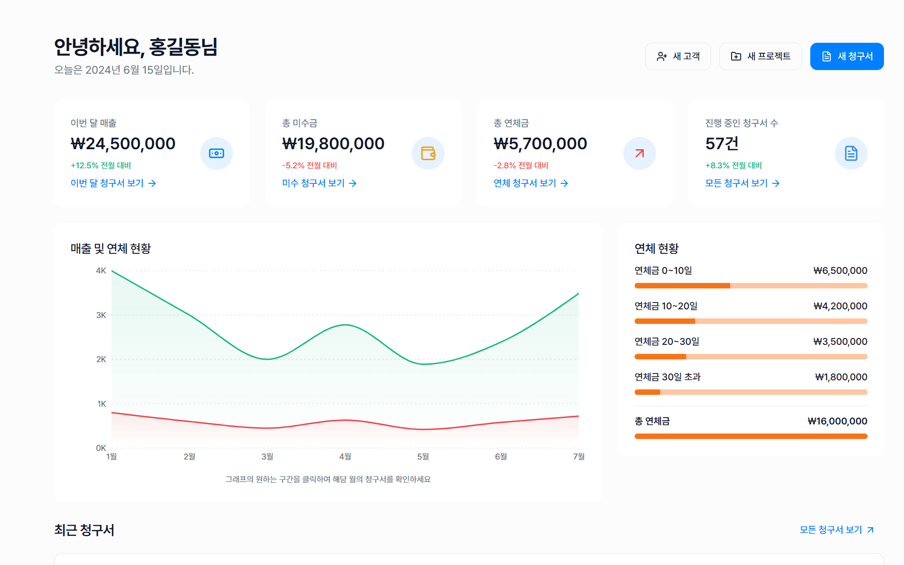The width and height of the screenshot is (904, 565).
Task: Click the cash icon in 이번 달 매출 card
Action: (x=217, y=153)
